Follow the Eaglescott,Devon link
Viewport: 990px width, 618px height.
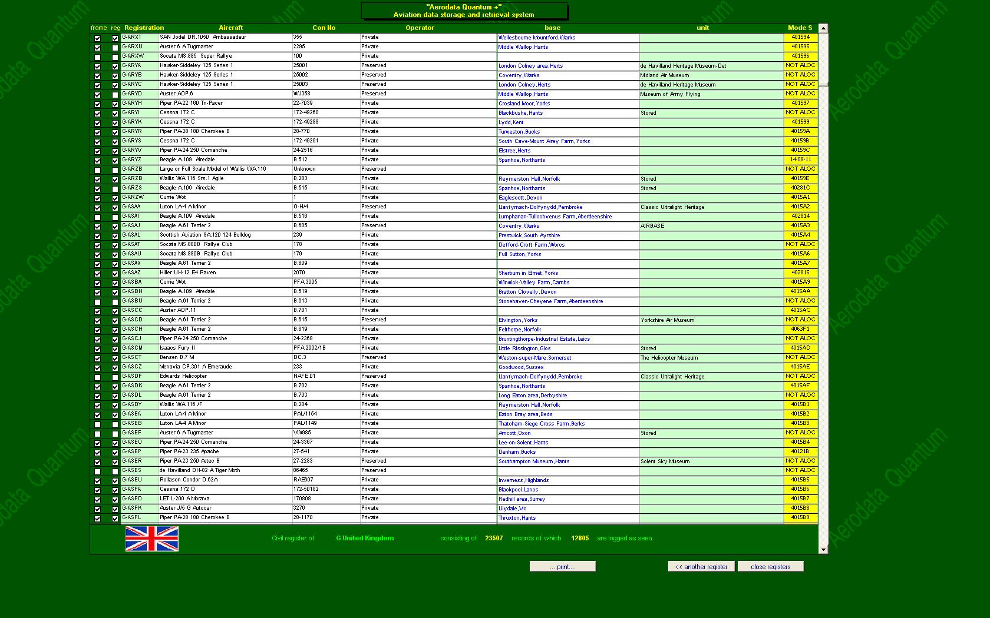tap(520, 198)
